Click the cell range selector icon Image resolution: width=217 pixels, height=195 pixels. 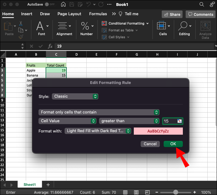(179, 121)
